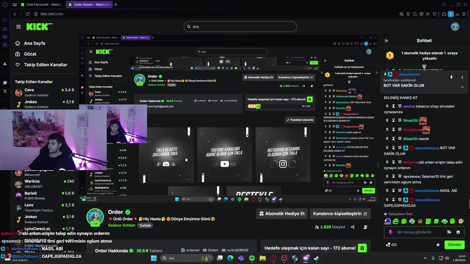Open Twitch from Opera sidebar
Viewport: 470px width, 264px height.
tap(5, 83)
